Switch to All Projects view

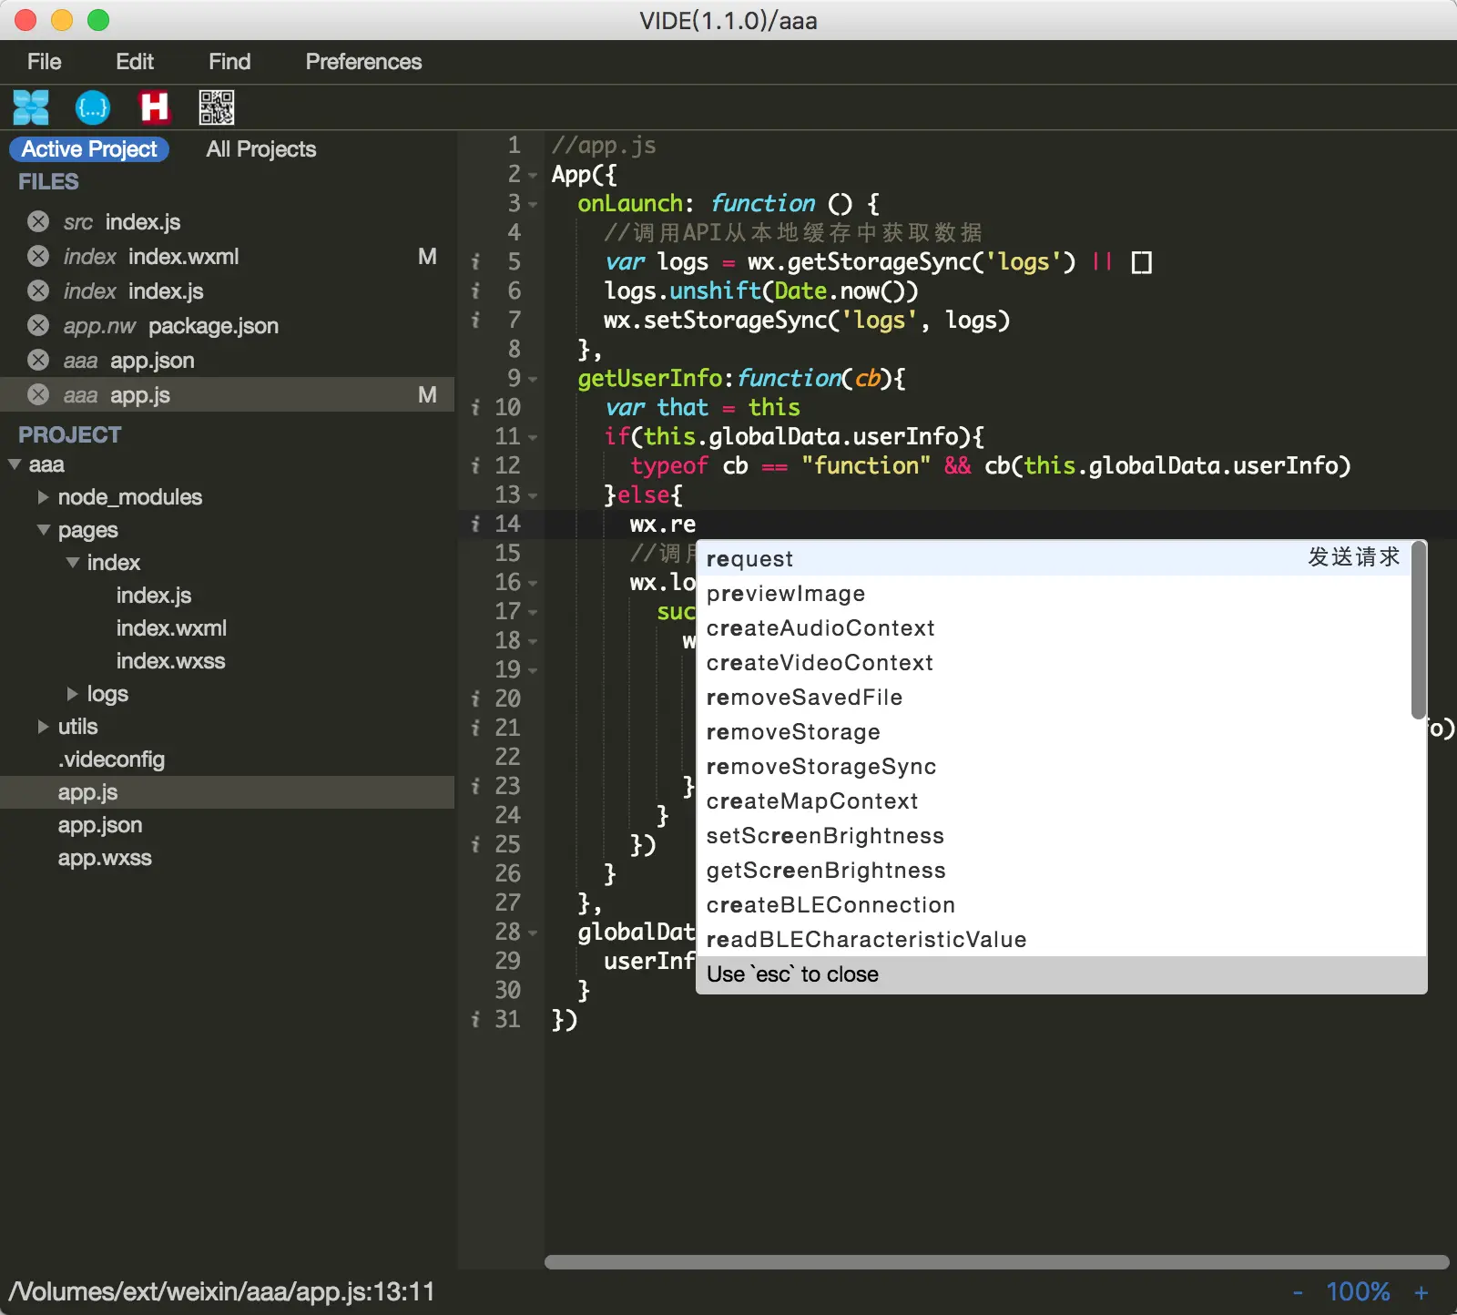point(260,149)
